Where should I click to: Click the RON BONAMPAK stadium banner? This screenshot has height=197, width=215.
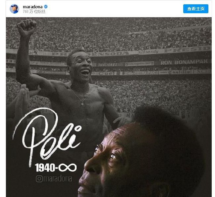pyautogui.click(x=184, y=62)
